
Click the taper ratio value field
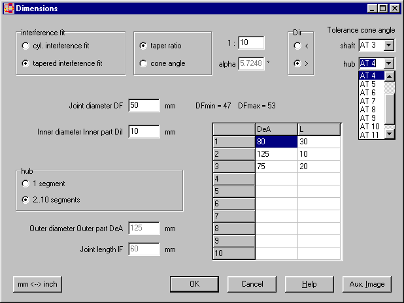tap(251, 42)
